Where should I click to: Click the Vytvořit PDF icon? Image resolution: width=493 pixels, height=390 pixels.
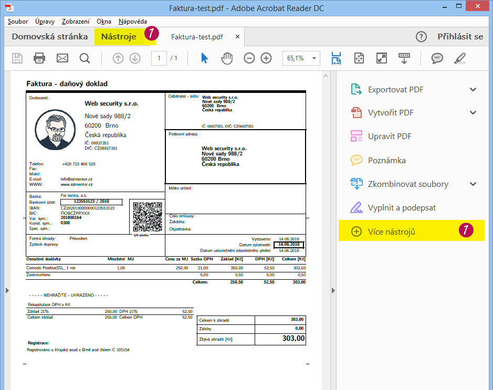[x=356, y=112]
